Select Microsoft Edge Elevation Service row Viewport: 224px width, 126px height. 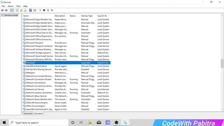(66, 20)
